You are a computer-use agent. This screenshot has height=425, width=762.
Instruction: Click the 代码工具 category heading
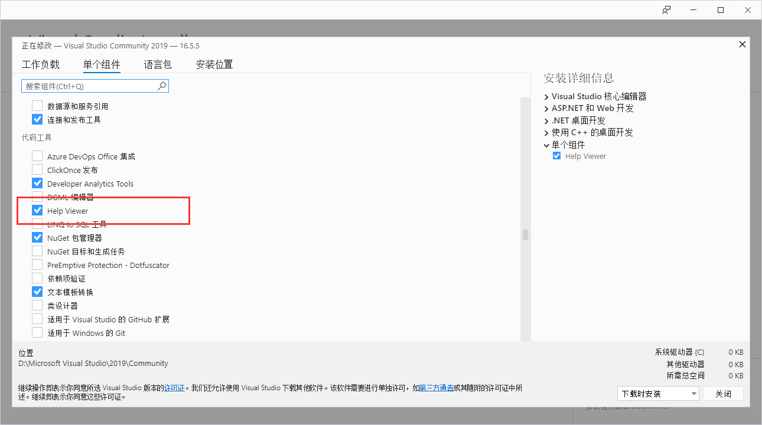click(x=37, y=138)
